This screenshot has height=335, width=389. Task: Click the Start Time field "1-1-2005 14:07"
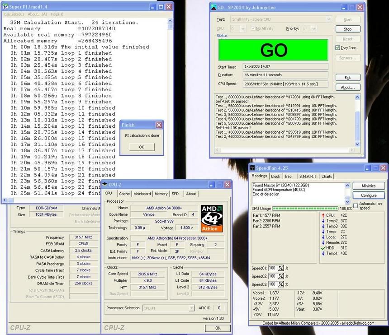[285, 66]
